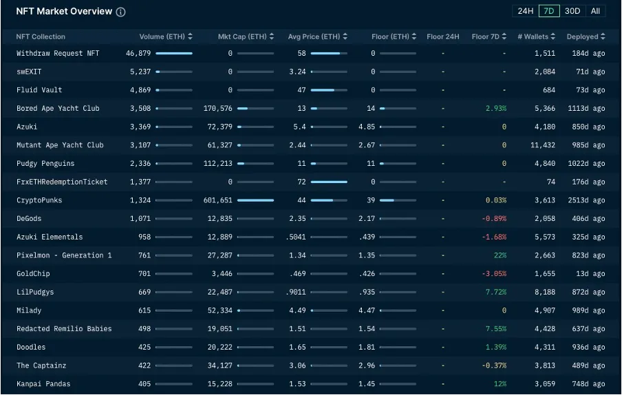The height and width of the screenshot is (395, 622).
Task: Click the 1113d ago deployed value
Action: (586, 108)
